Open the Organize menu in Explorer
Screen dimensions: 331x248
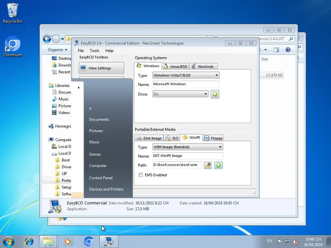58,50
